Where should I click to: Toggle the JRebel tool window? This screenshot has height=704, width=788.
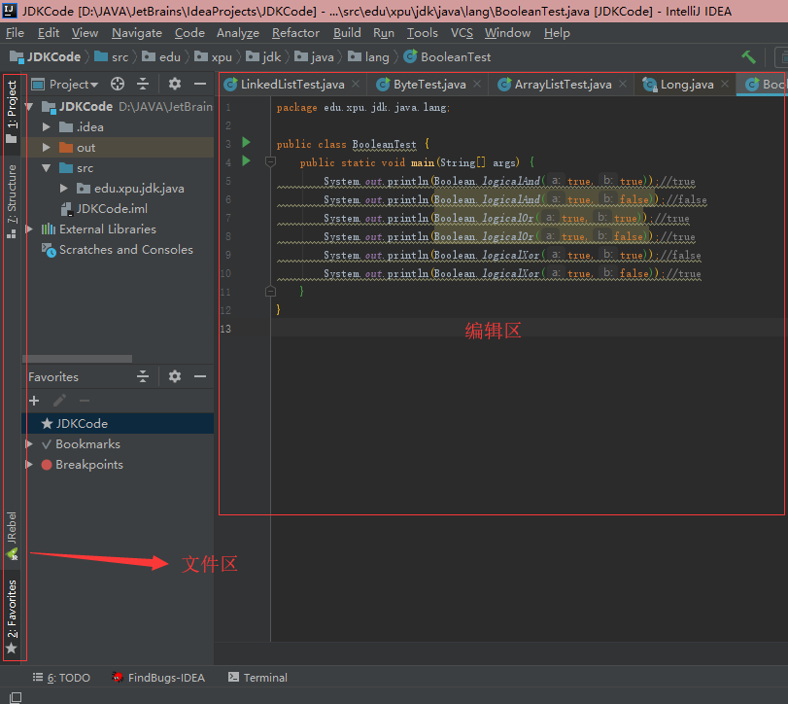(12, 536)
